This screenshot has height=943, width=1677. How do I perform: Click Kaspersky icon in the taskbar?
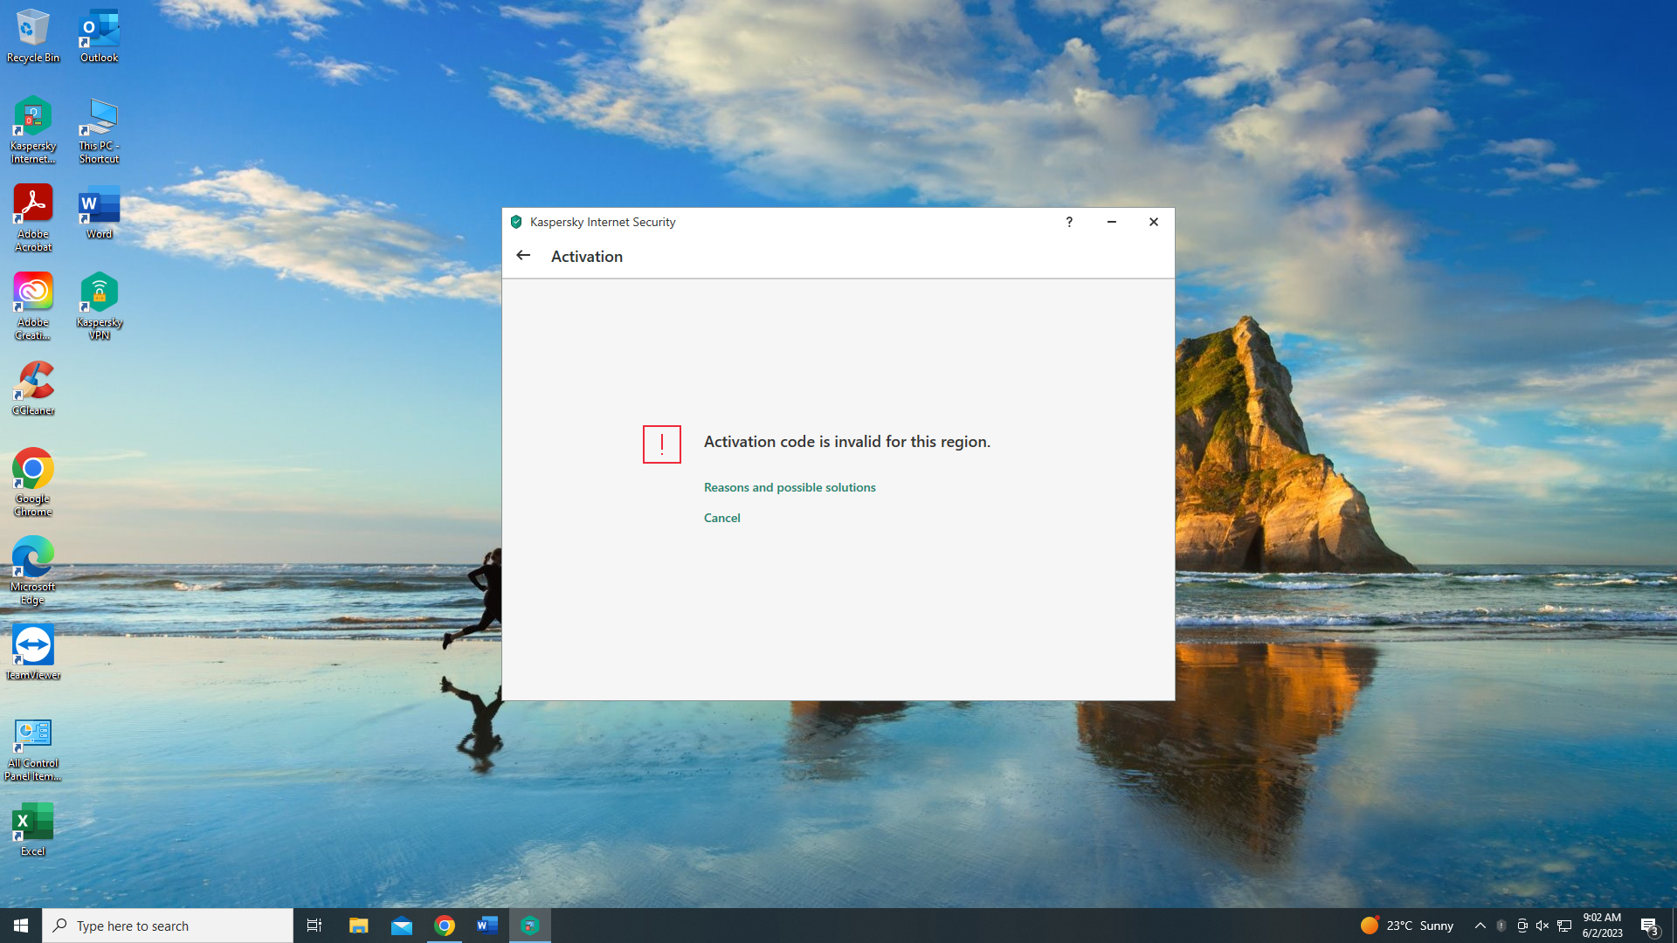click(x=530, y=926)
